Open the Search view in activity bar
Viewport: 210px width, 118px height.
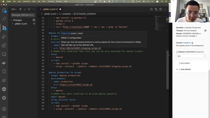coord(4,19)
